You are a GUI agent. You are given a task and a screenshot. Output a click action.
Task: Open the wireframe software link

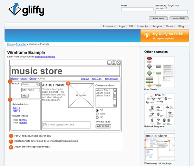pyautogui.click(x=45, y=57)
